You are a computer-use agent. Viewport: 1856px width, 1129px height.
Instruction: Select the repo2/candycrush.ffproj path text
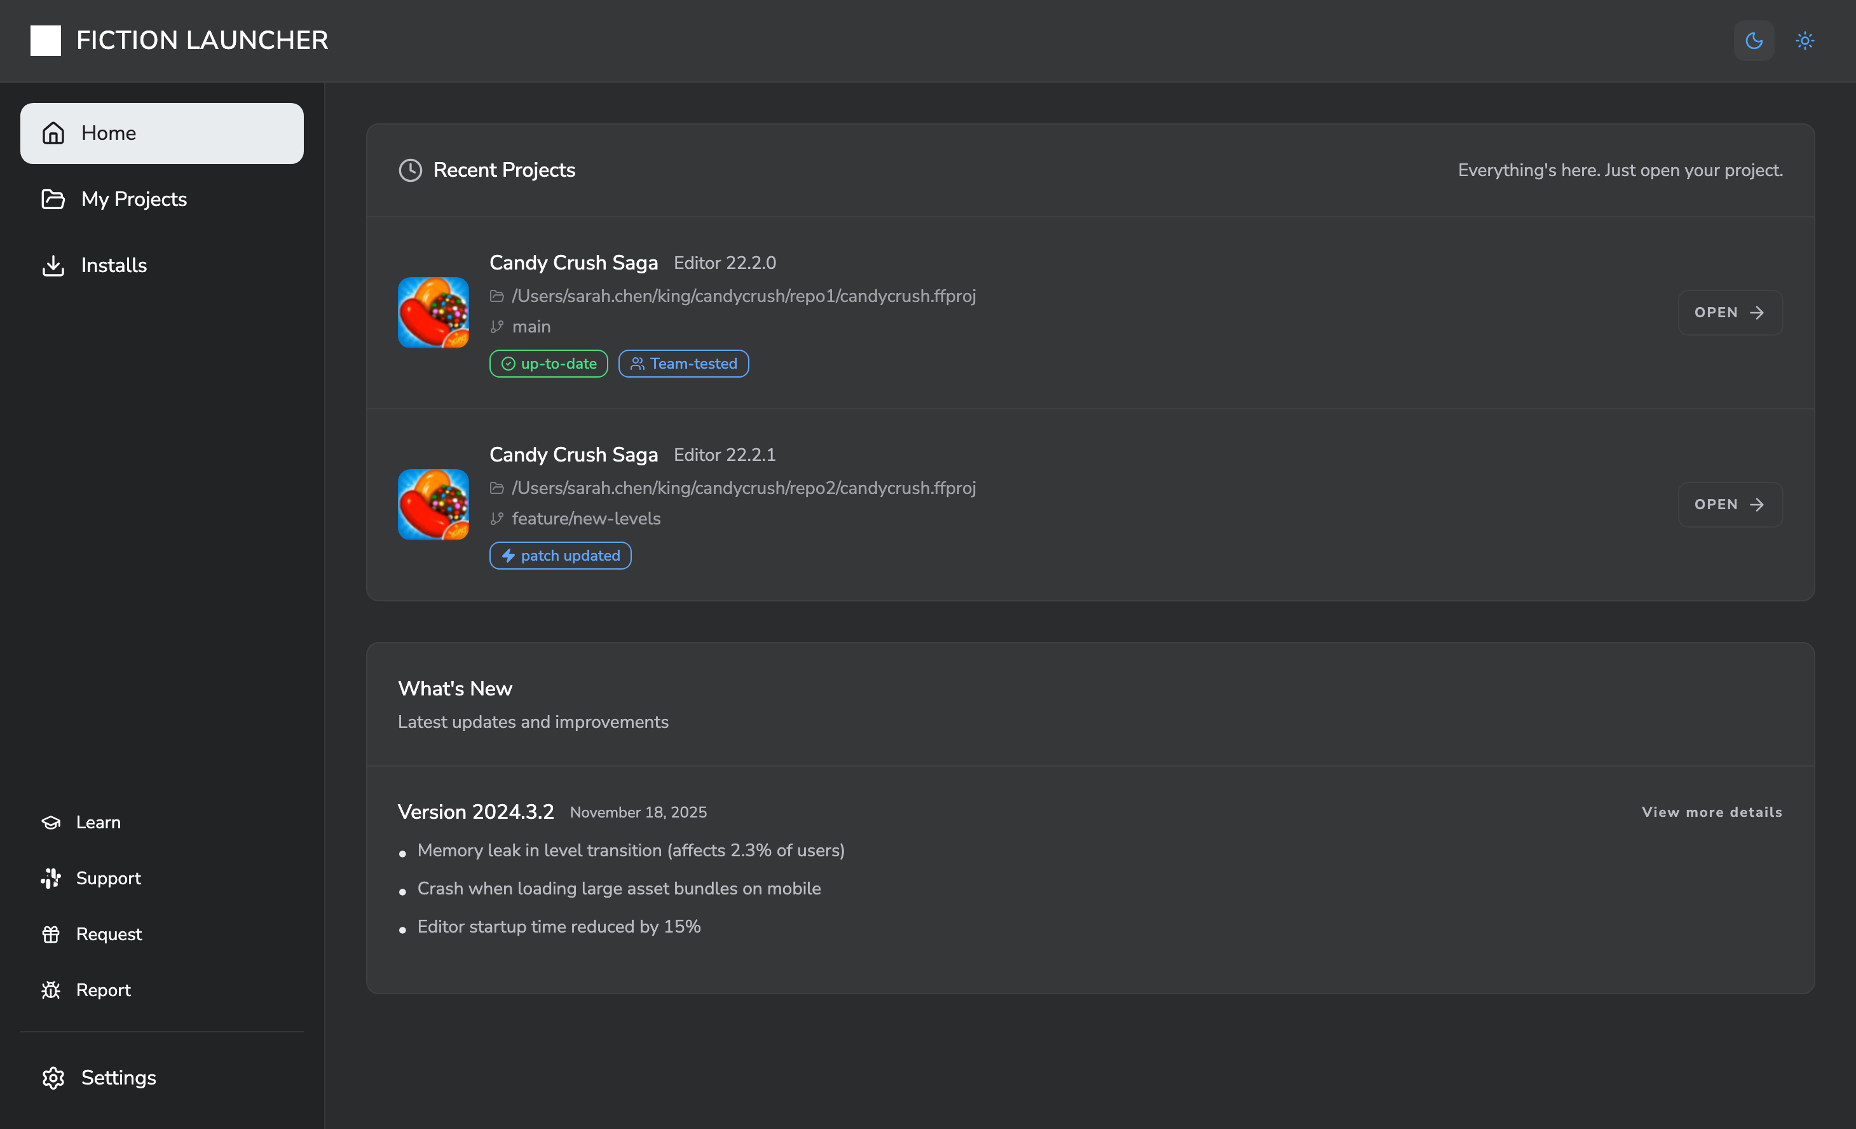[744, 489]
